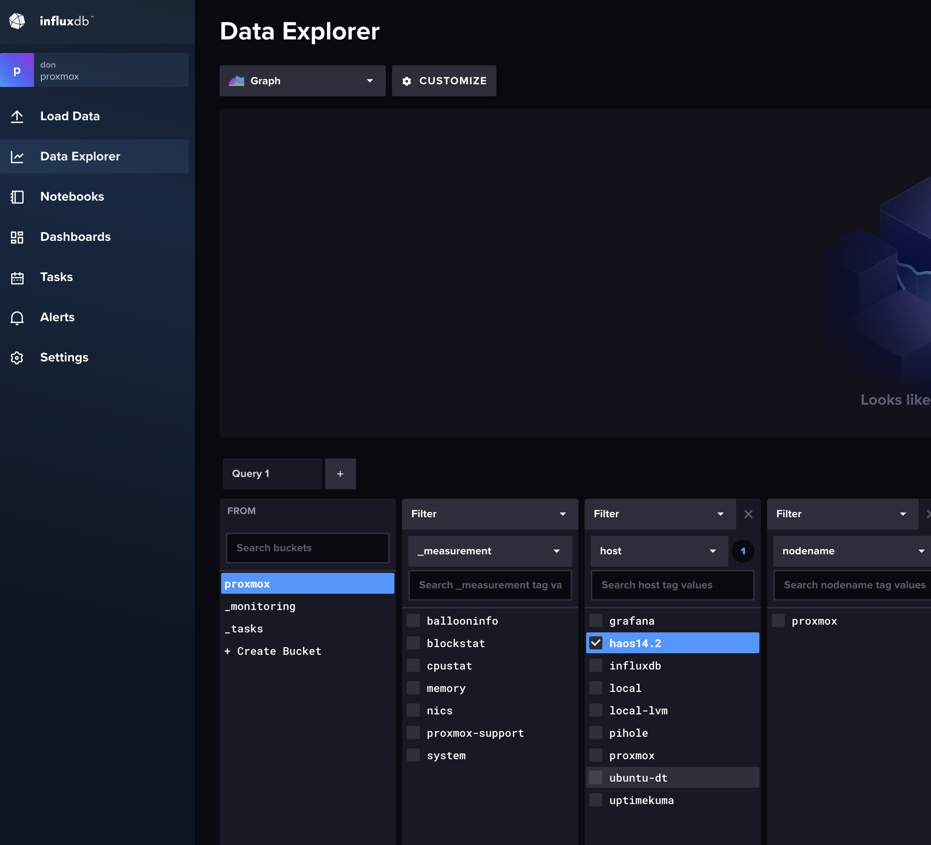Open Notebooks from the sidebar
This screenshot has width=931, height=845.
coord(94,197)
